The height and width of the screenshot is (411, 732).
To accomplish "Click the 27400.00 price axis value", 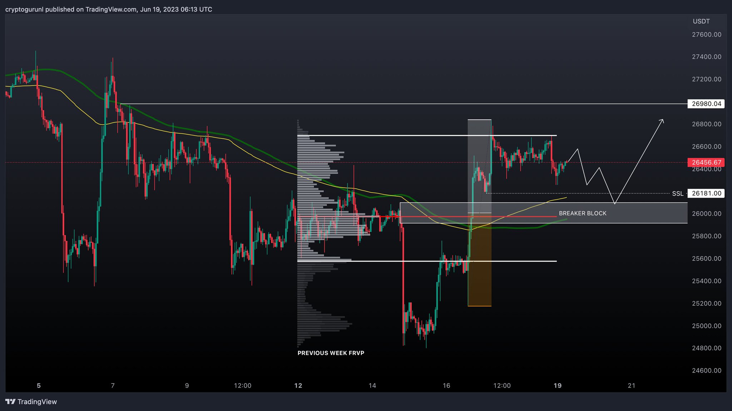I will pyautogui.click(x=707, y=57).
